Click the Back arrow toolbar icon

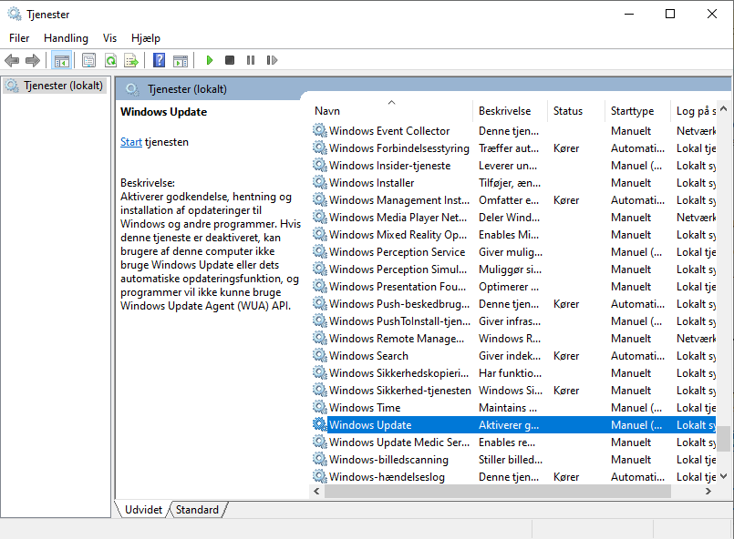12,60
